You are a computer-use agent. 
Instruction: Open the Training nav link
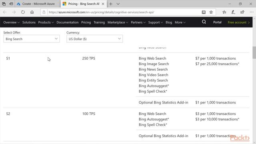[99, 22]
